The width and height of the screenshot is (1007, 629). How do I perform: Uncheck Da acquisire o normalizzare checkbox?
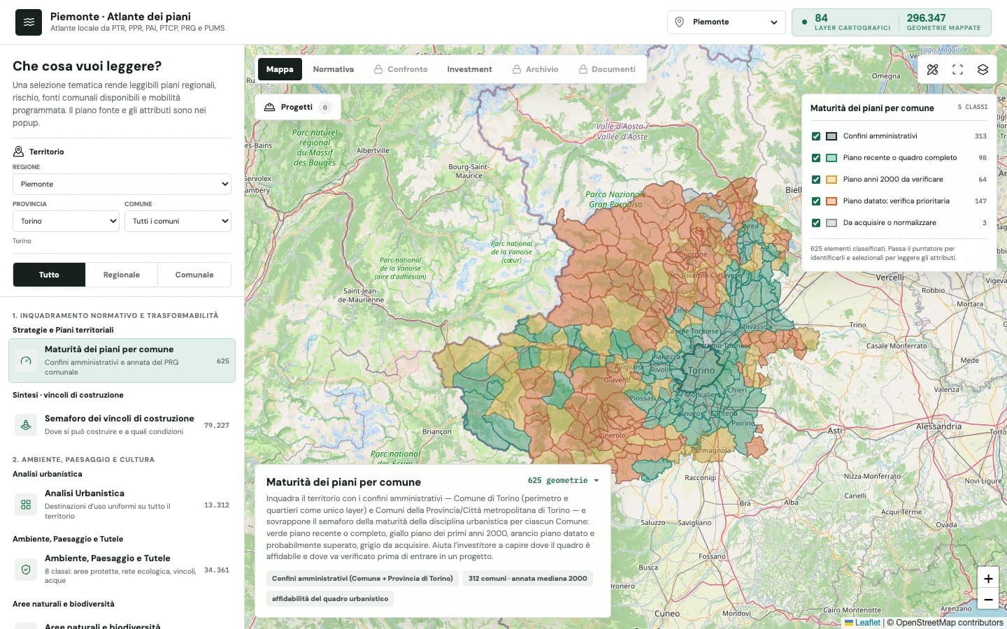pos(816,223)
